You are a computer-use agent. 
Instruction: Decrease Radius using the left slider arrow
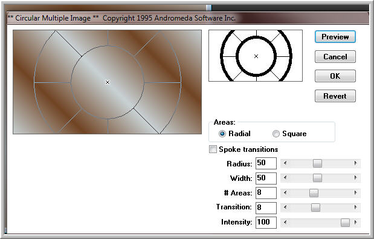pos(285,163)
